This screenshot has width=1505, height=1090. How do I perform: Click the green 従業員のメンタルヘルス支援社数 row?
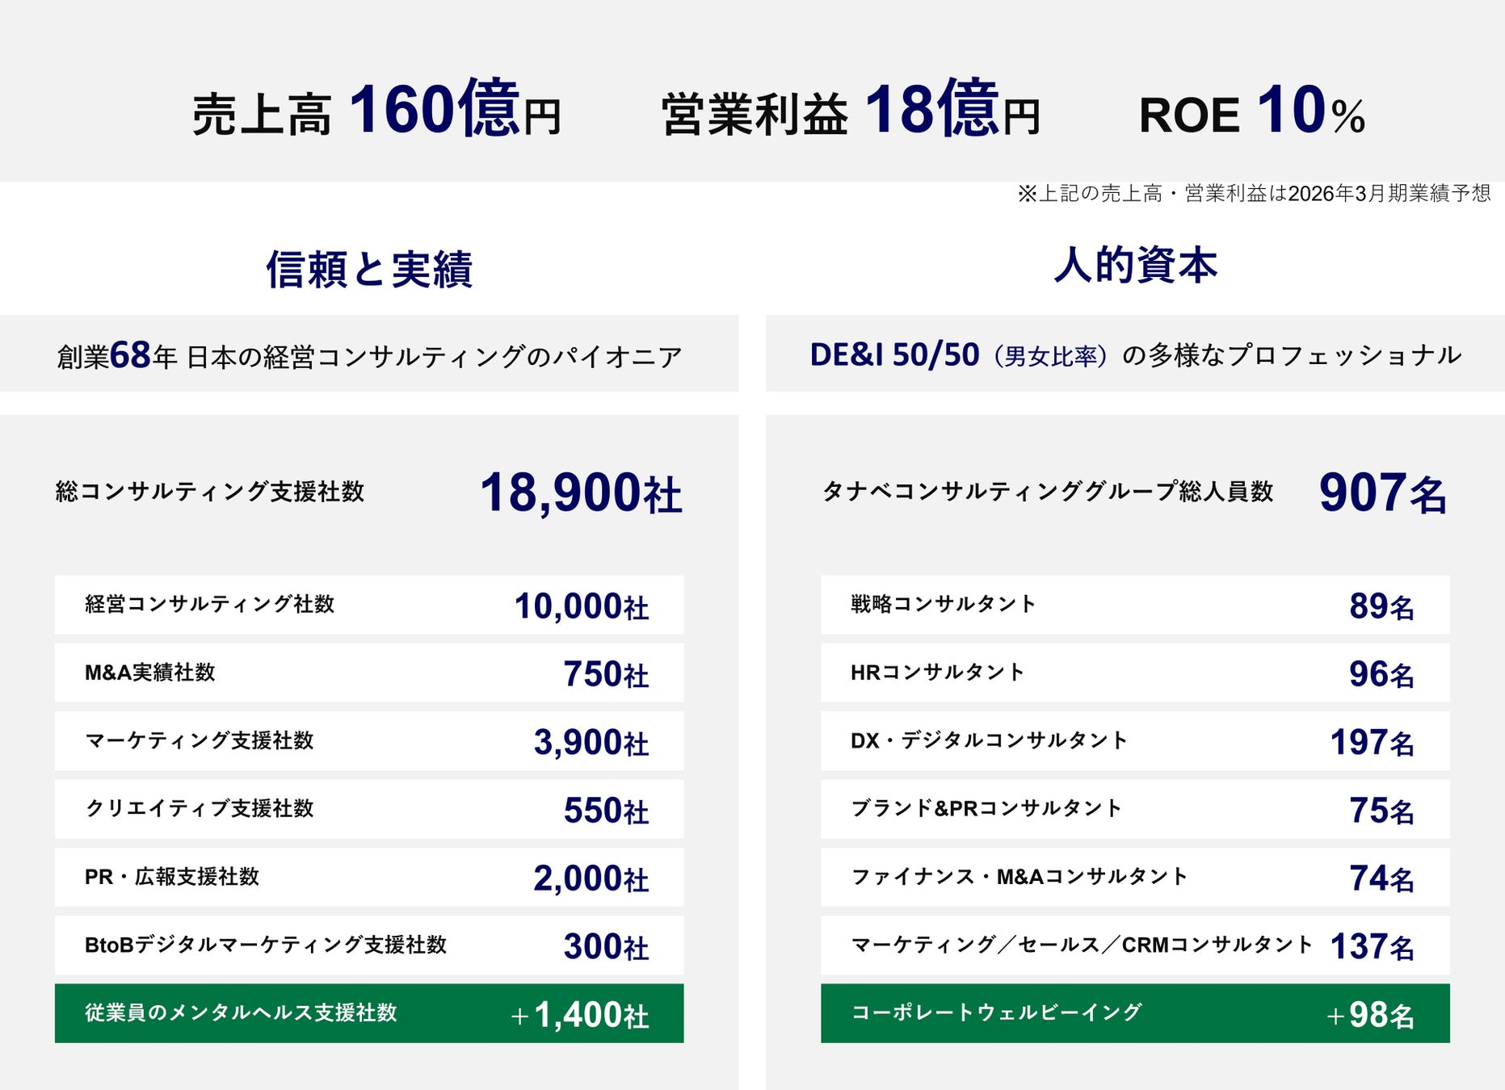tap(369, 1013)
